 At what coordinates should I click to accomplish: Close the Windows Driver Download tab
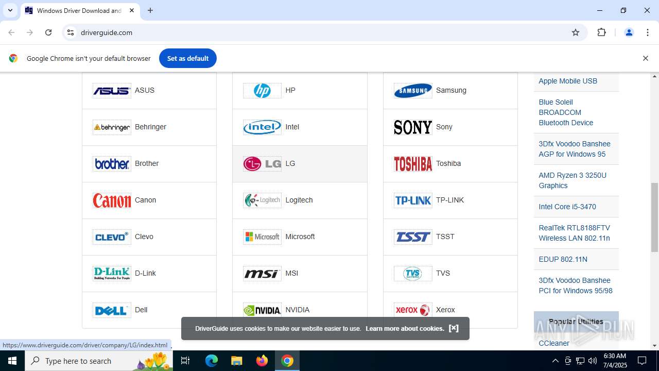coord(132,10)
